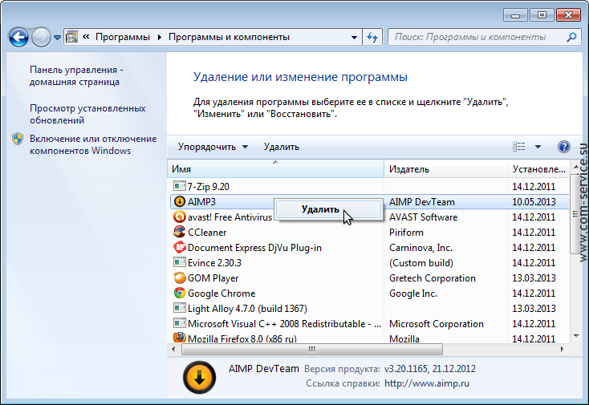The image size is (589, 405).
Task: Click publisher 'Piriform' cell
Action: (406, 233)
